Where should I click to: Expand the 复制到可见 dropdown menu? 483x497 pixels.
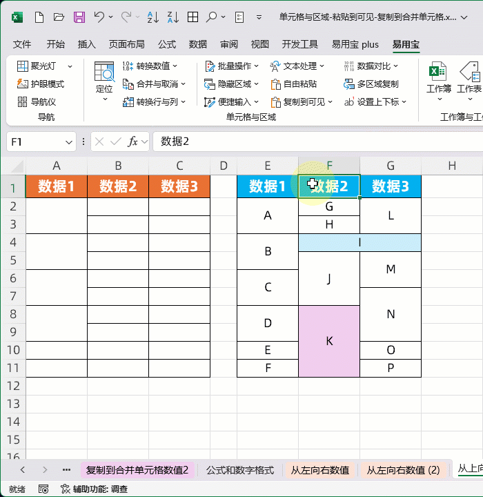click(330, 102)
